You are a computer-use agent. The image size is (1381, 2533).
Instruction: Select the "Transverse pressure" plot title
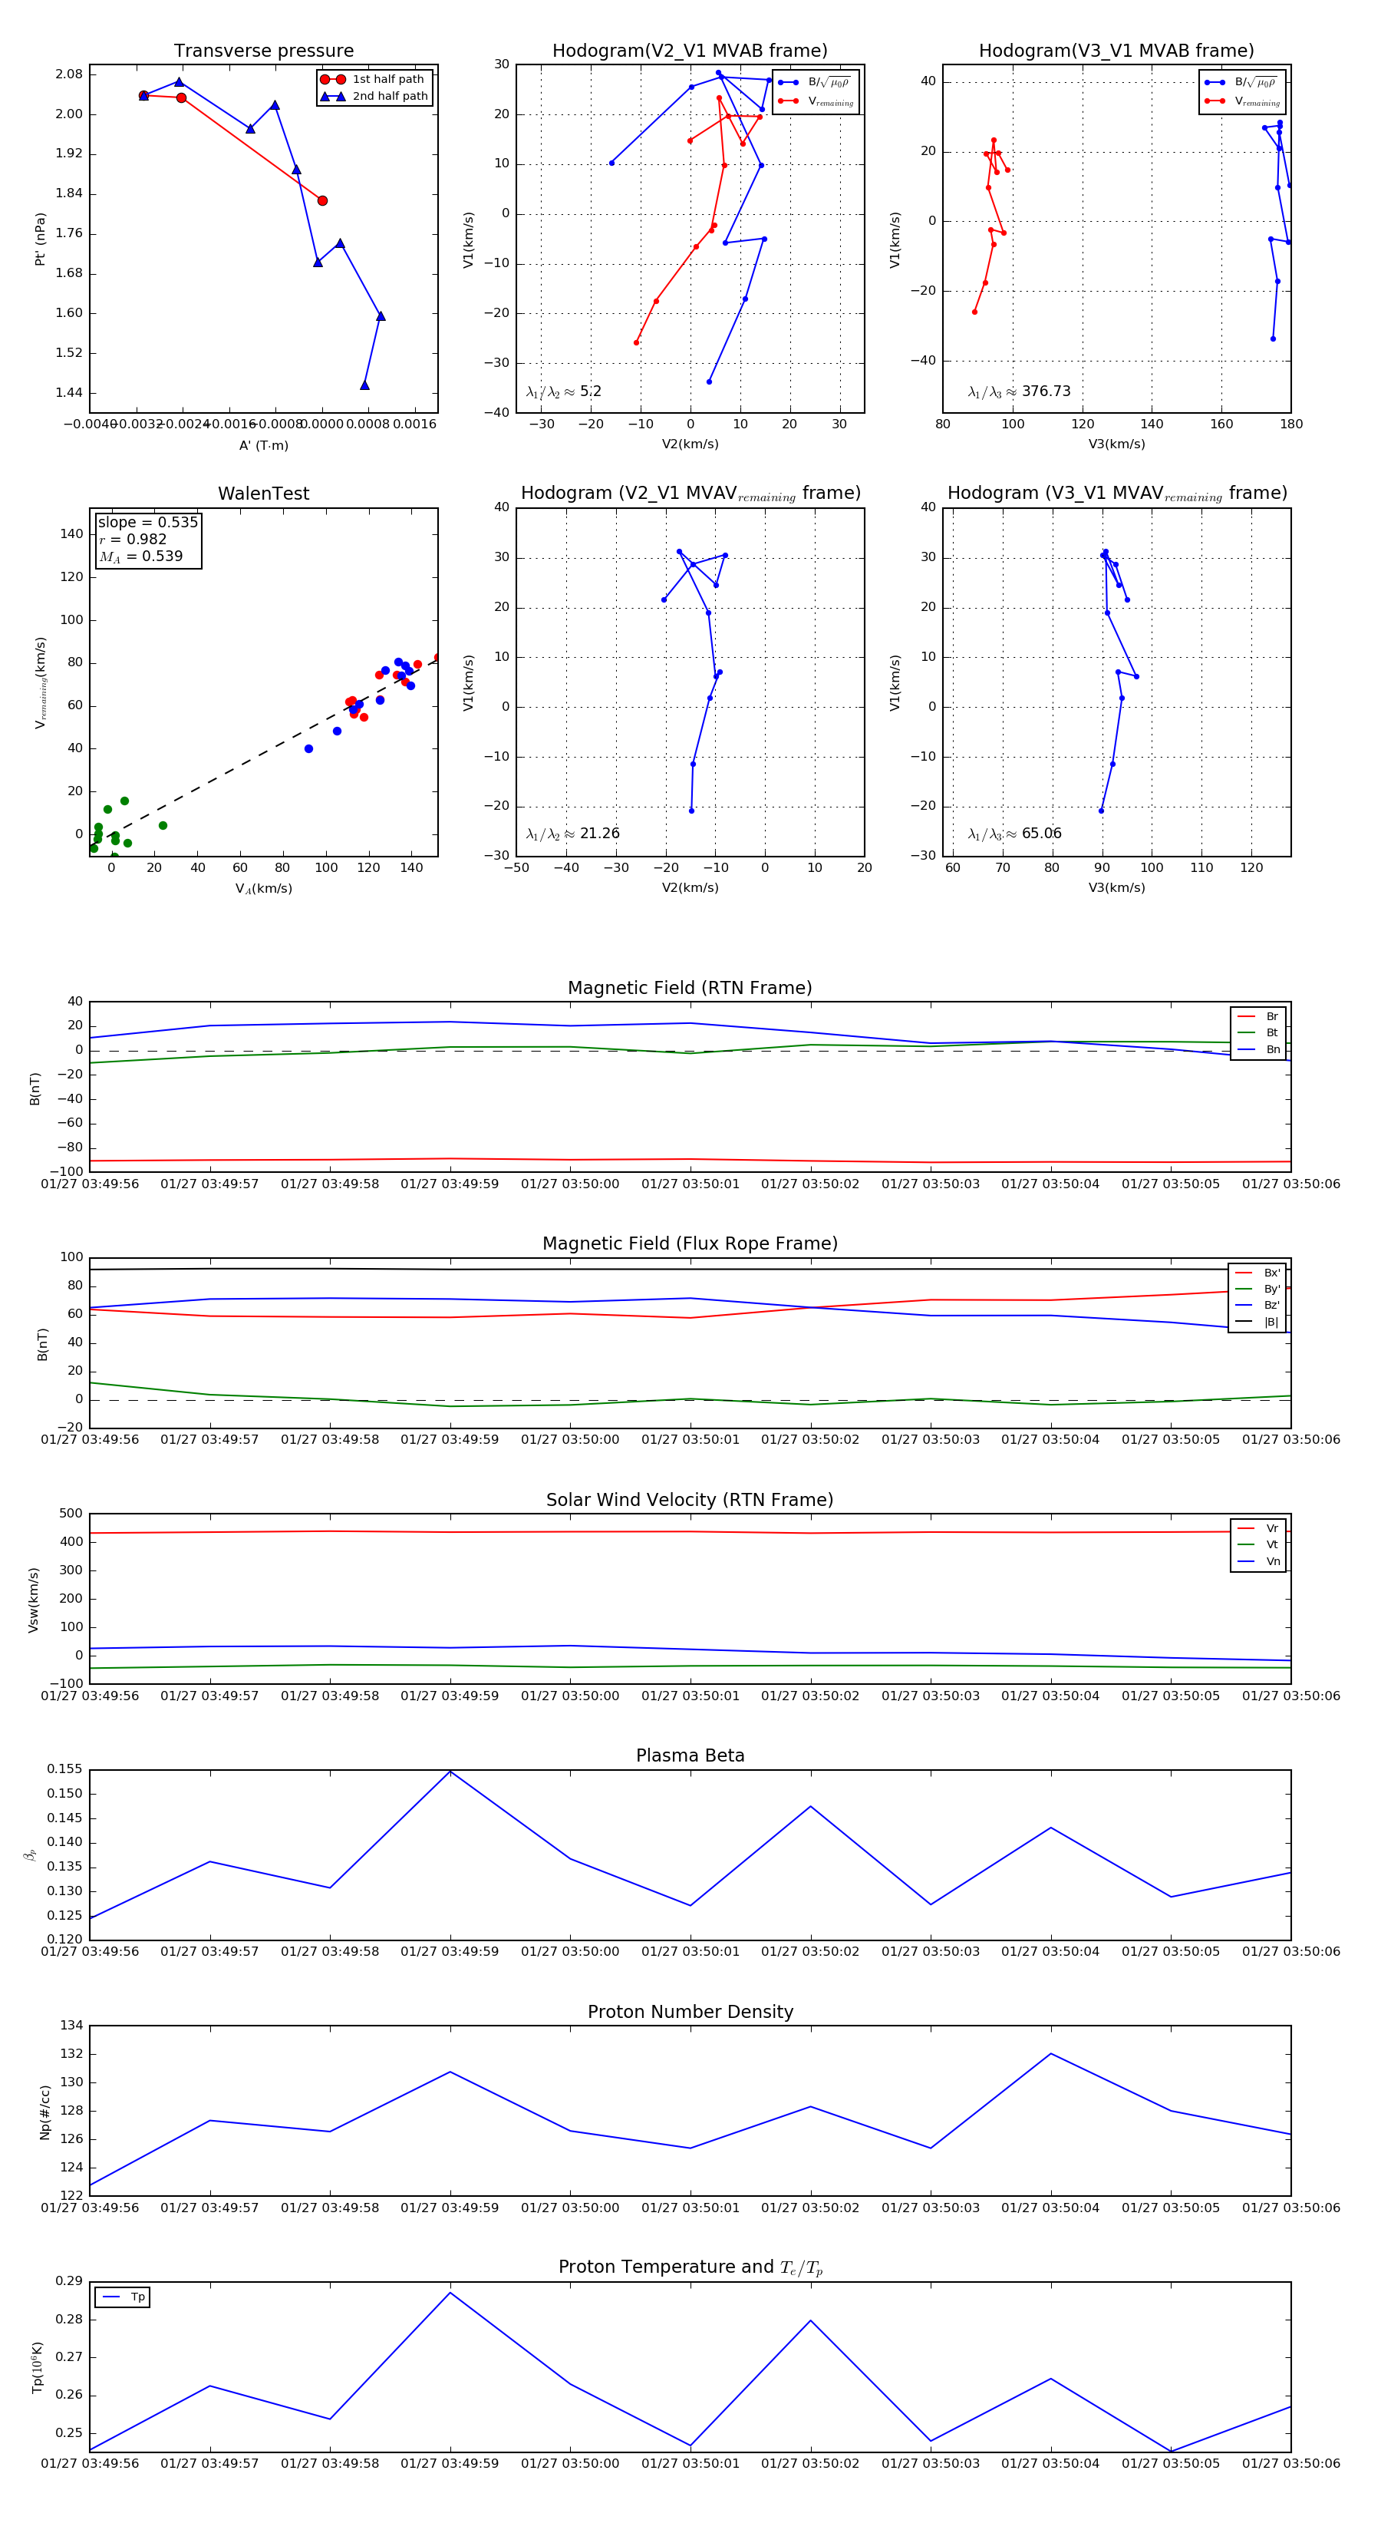[x=263, y=51]
